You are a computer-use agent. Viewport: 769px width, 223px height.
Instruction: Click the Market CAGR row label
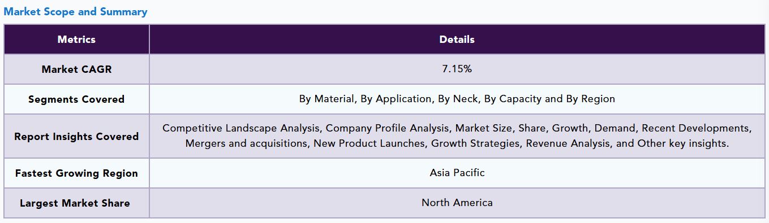[x=76, y=69]
